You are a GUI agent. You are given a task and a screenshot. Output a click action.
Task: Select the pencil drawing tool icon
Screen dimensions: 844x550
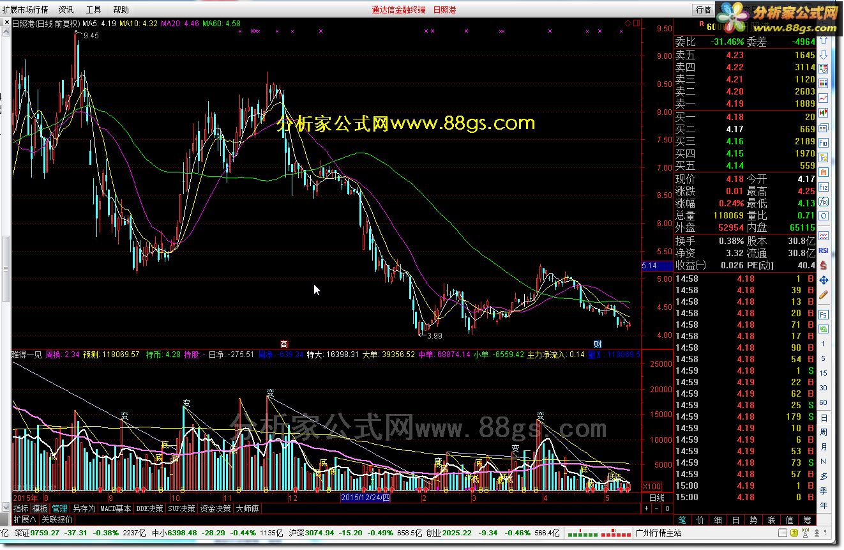coord(824,295)
